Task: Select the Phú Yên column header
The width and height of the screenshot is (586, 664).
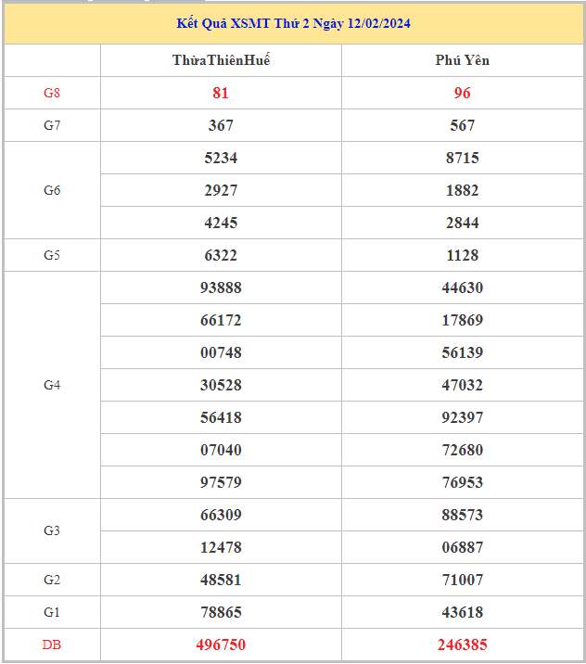Action: [462, 60]
